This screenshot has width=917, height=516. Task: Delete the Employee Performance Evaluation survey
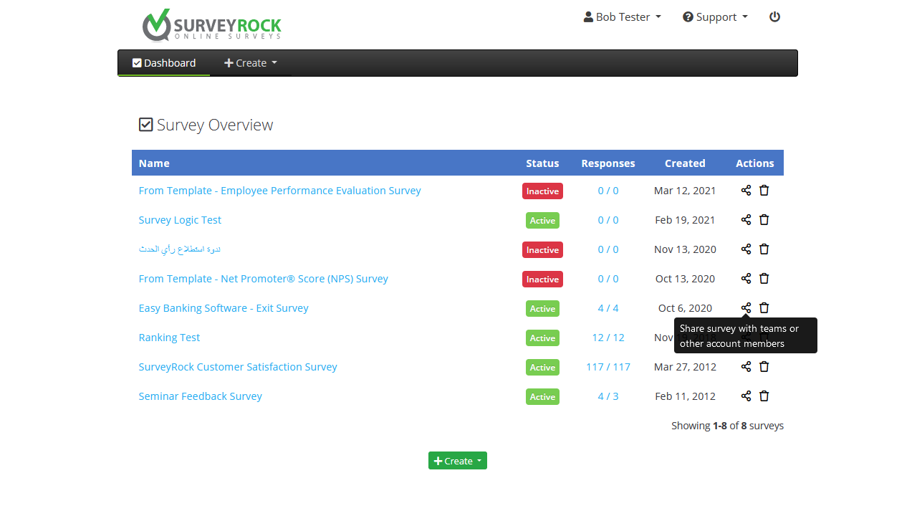[x=764, y=191]
